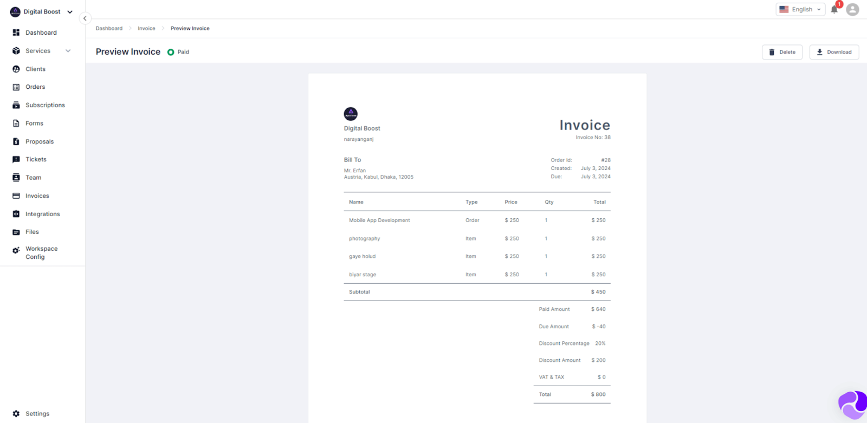Click the Due Amount $ -40 value
Image resolution: width=867 pixels, height=423 pixels.
pyautogui.click(x=599, y=327)
